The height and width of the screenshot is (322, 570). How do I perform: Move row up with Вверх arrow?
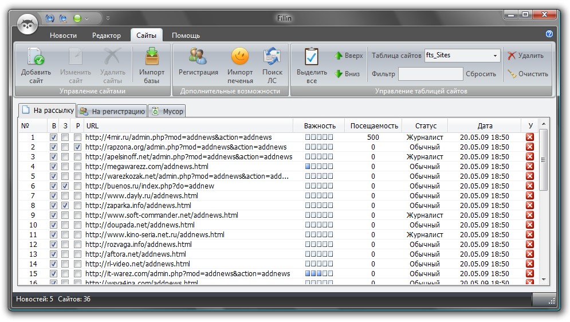pyautogui.click(x=348, y=56)
